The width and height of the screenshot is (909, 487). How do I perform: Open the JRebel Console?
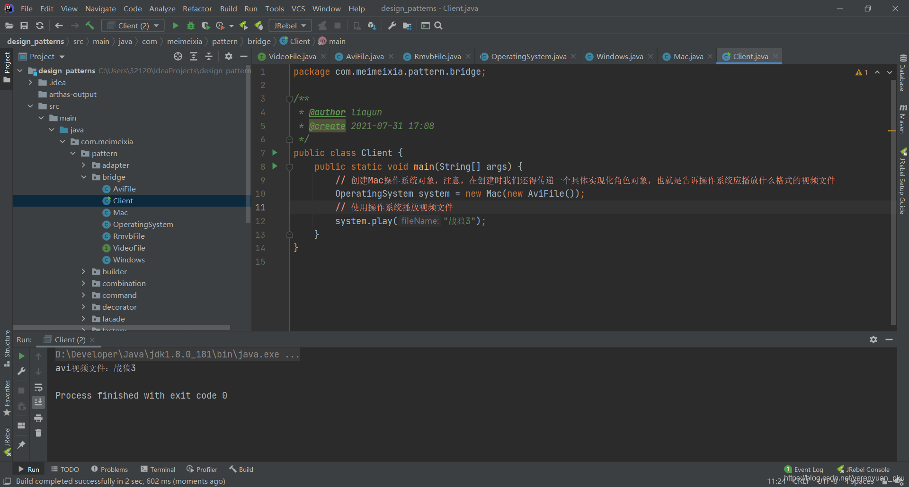pyautogui.click(x=863, y=469)
